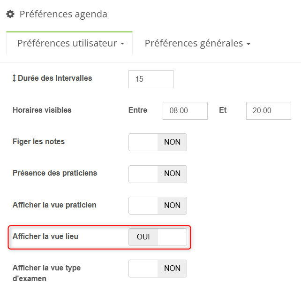Toggle Afficher la vue type d'examen switch

(158, 269)
